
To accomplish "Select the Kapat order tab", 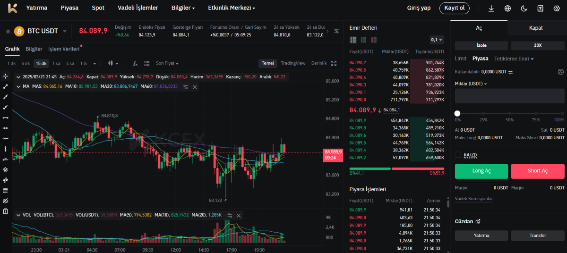I will [x=536, y=28].
